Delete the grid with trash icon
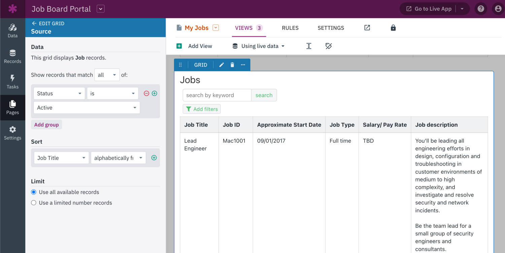Viewport: 505px width, 253px height. [232, 65]
